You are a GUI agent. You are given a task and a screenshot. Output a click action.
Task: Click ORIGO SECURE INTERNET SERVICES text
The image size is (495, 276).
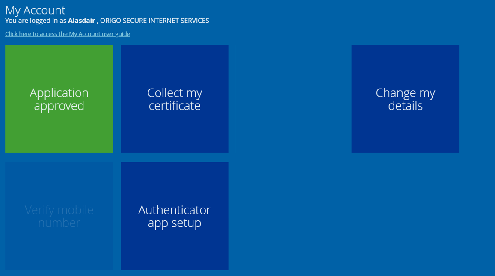tap(156, 20)
